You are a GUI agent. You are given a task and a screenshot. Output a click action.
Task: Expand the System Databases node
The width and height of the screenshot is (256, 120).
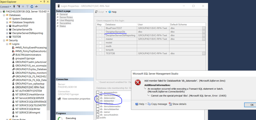[x=7, y=19]
